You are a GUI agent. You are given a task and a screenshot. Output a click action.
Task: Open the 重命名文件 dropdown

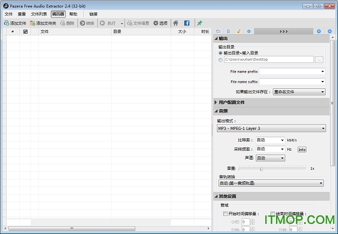[299, 92]
